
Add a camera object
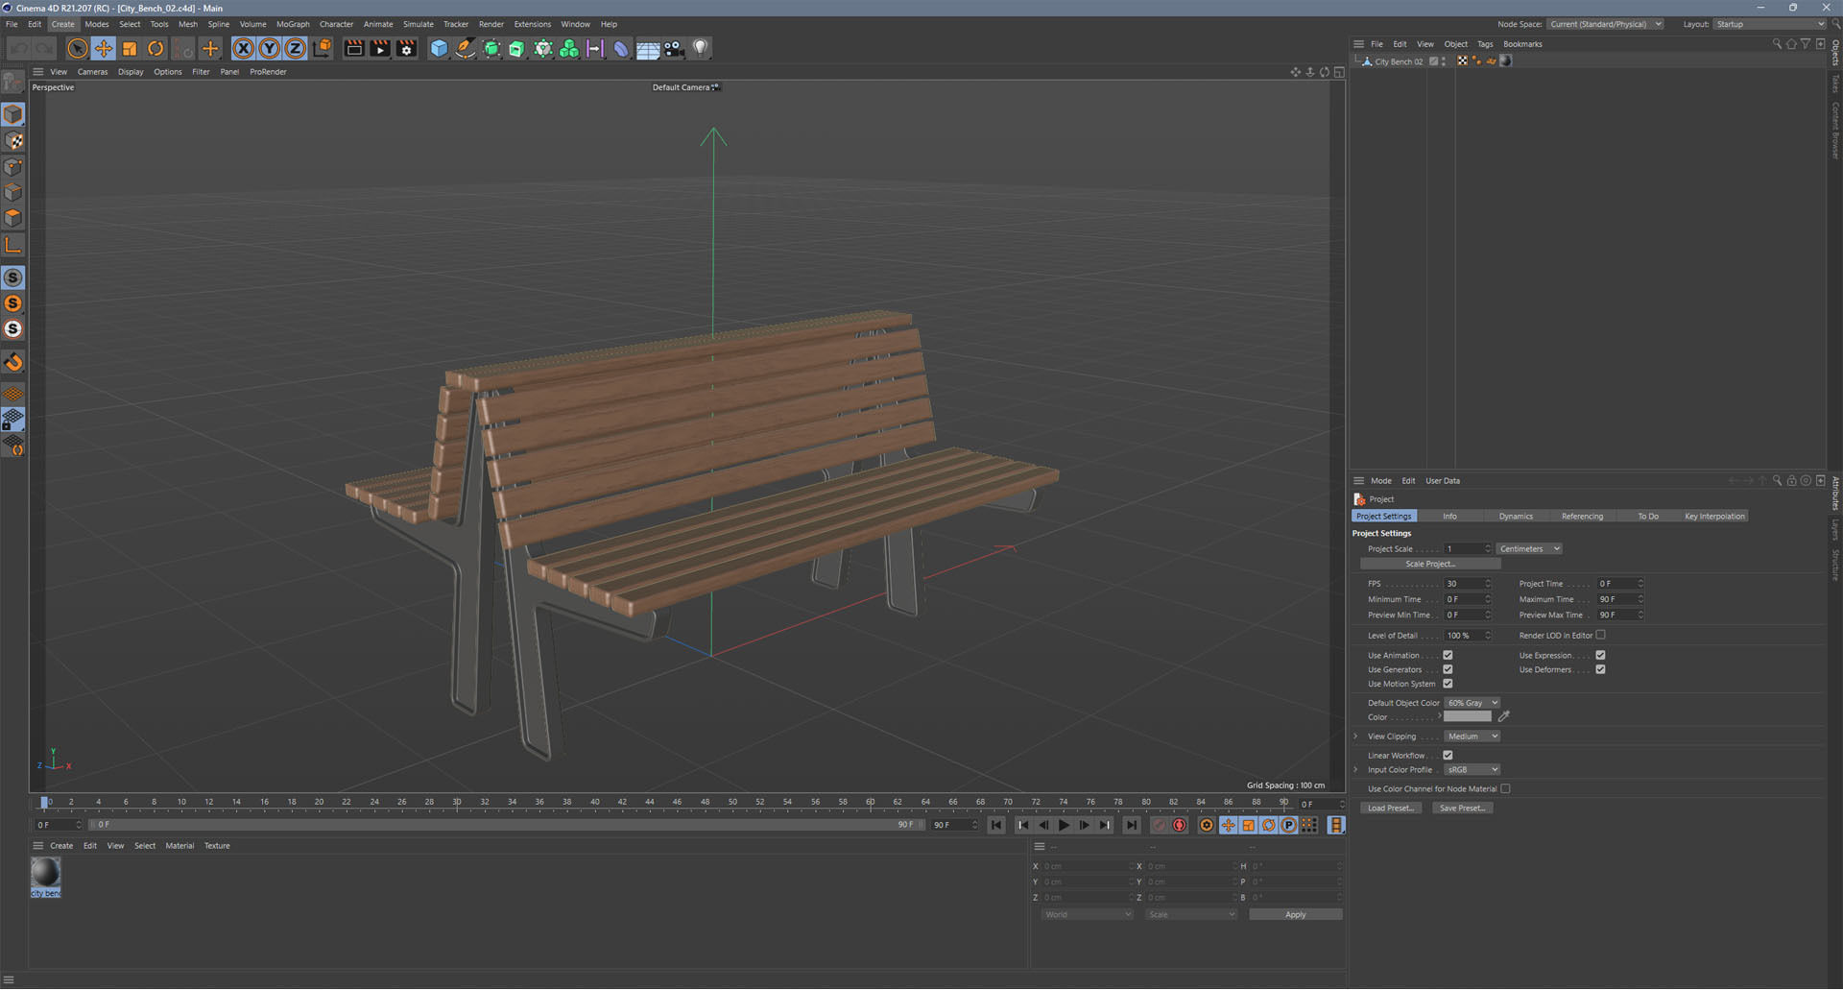pyautogui.click(x=674, y=48)
